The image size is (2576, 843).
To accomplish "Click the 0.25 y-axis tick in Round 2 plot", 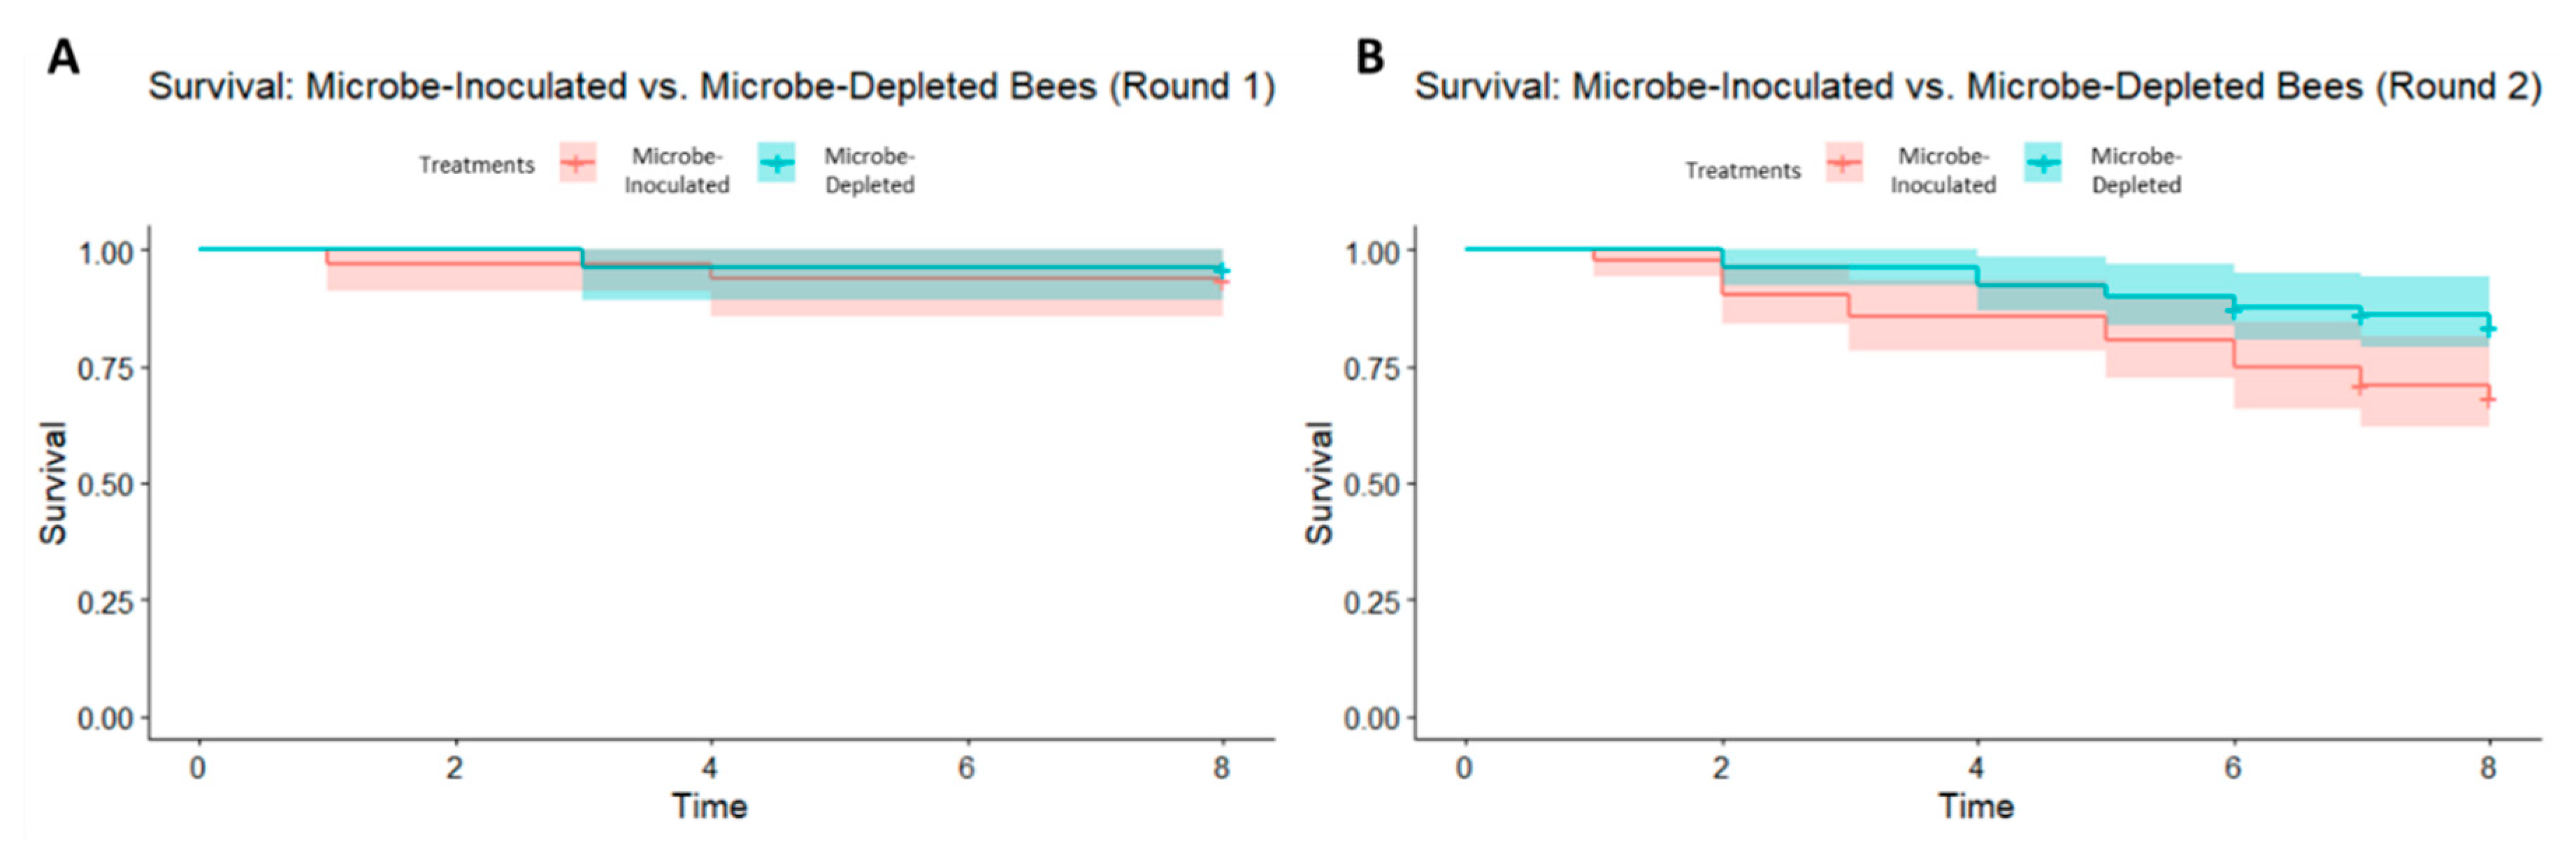I will click(1371, 602).
